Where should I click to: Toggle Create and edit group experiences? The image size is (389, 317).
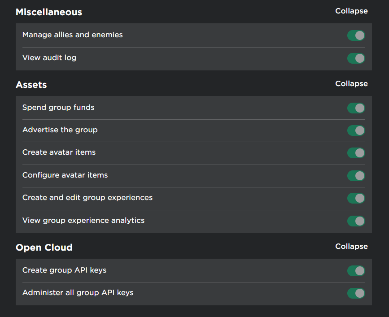coord(356,198)
